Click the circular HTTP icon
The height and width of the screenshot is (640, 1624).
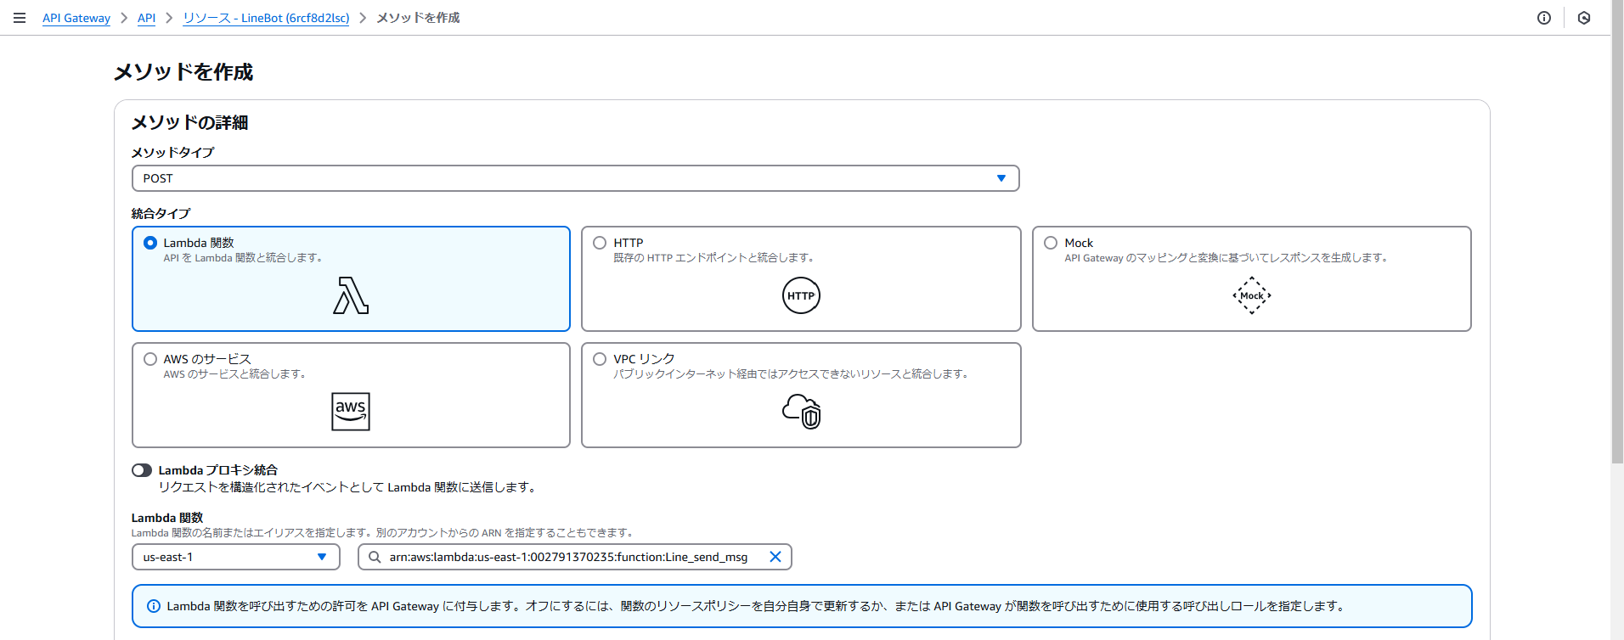point(801,295)
